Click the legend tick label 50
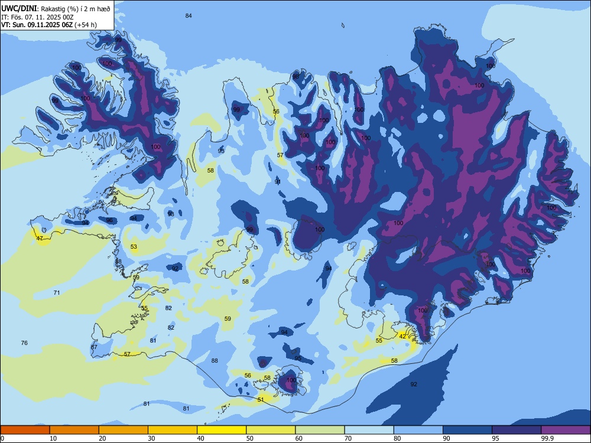Image resolution: width=591 pixels, height=443 pixels. 250,438
